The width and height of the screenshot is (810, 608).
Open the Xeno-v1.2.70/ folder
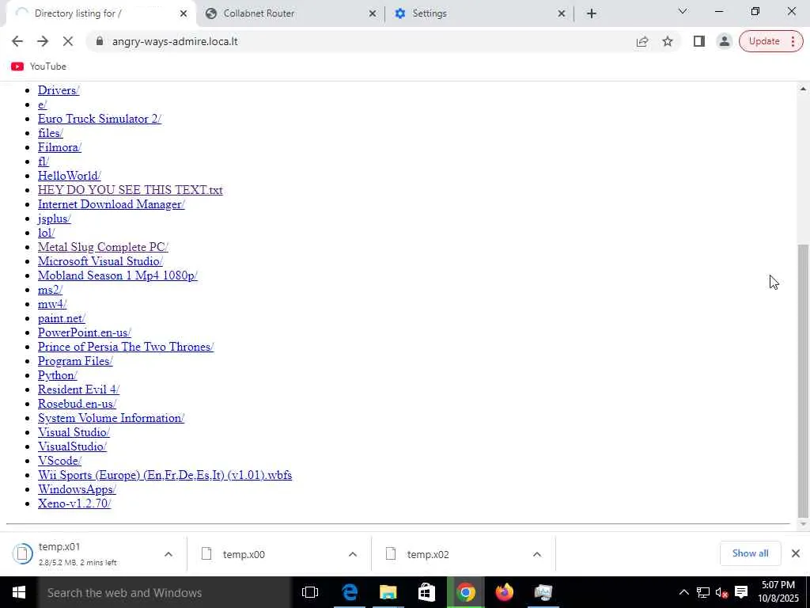pos(74,503)
